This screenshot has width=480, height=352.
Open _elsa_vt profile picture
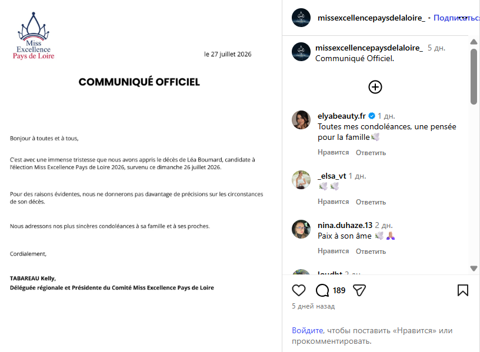[301, 180]
